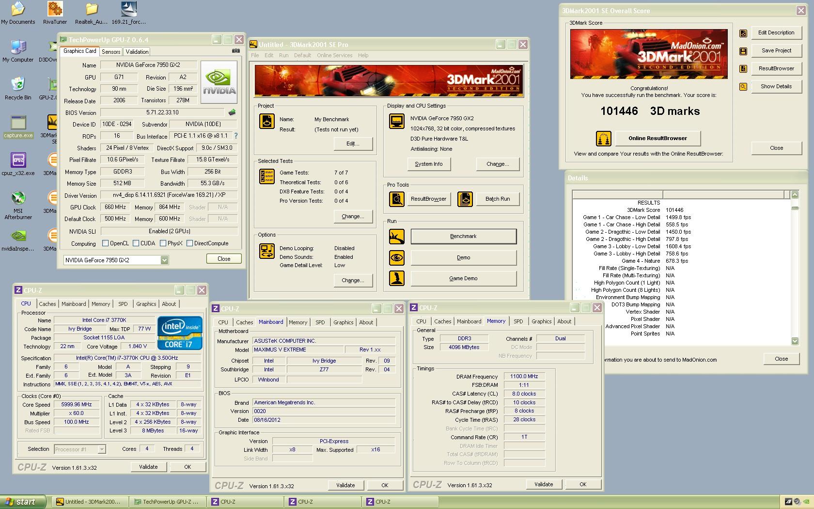Click Details results scrollbar down arrow

tap(795, 341)
